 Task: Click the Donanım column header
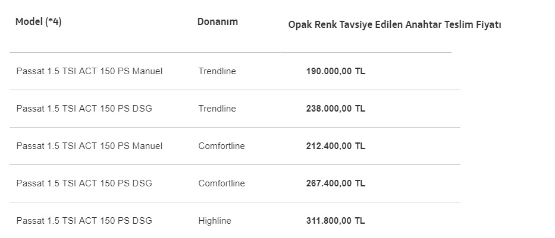click(x=218, y=21)
